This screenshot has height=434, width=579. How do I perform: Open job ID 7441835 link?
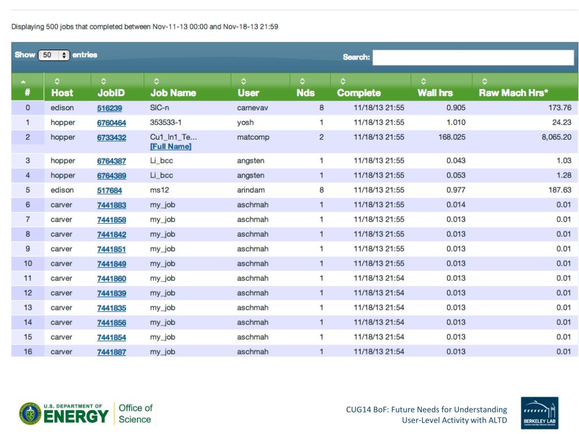(x=111, y=308)
